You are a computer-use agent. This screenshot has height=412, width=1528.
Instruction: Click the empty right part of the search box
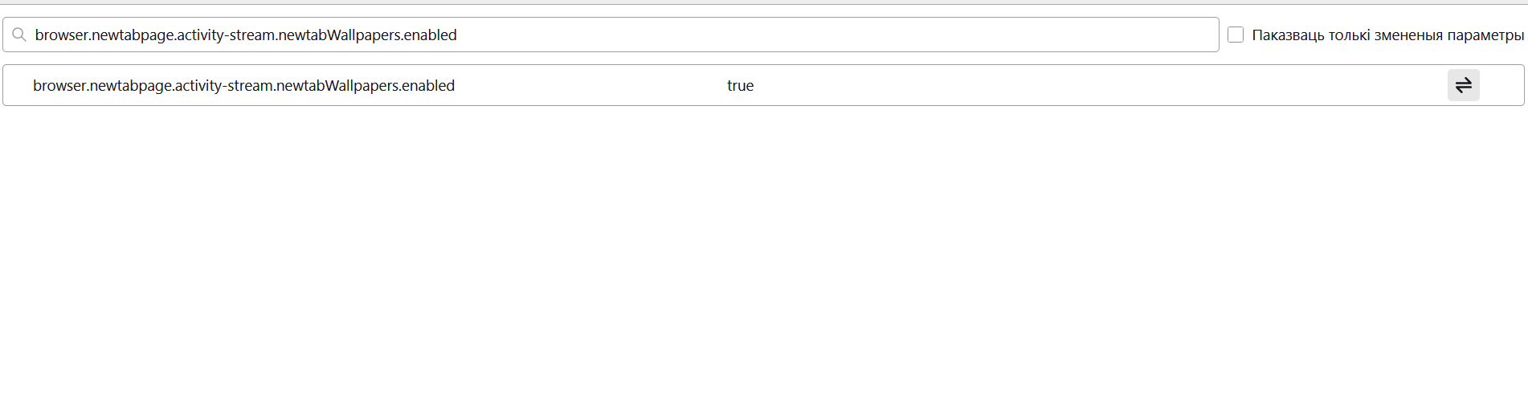(835, 35)
